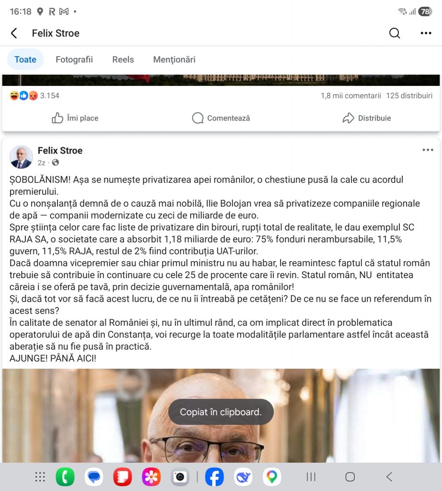This screenshot has height=491, width=442.
Task: Open Google Maps from the dock
Action: (272, 477)
